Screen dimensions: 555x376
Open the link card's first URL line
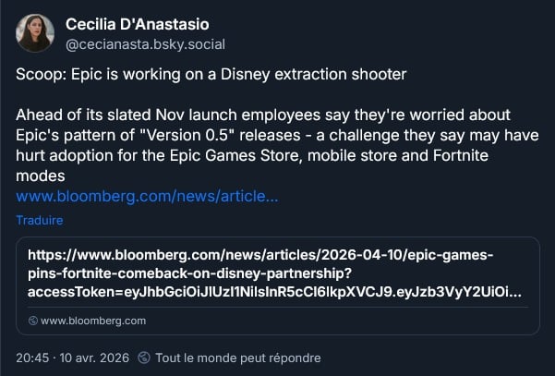click(x=260, y=255)
